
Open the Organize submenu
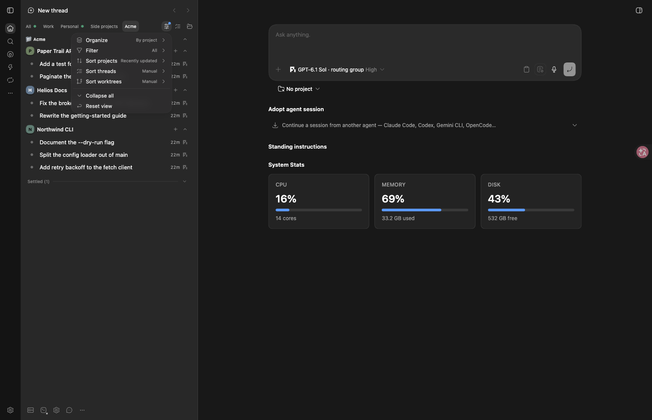(121, 40)
